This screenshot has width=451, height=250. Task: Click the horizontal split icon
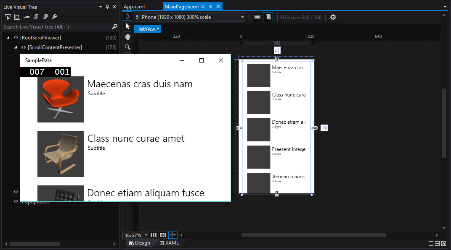(x=437, y=243)
